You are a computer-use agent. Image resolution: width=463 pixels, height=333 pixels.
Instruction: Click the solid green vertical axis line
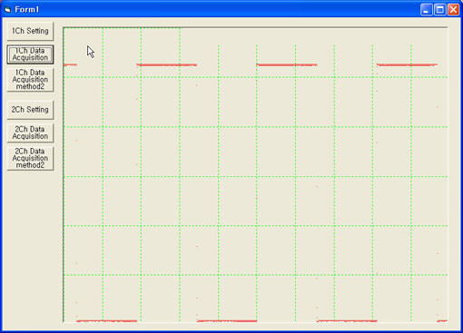tap(64, 175)
